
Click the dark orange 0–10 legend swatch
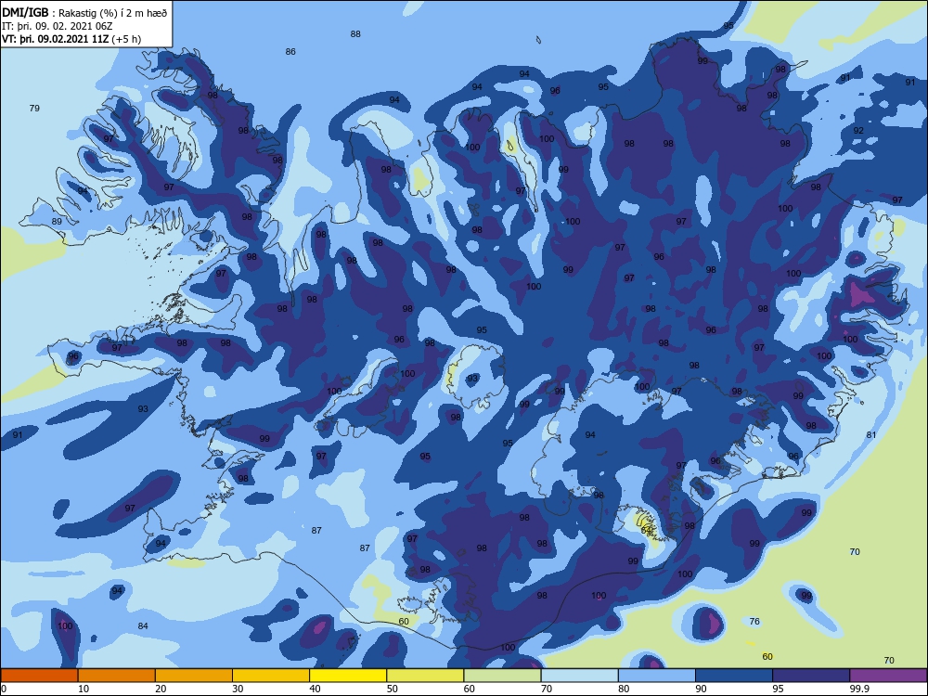click(x=39, y=676)
